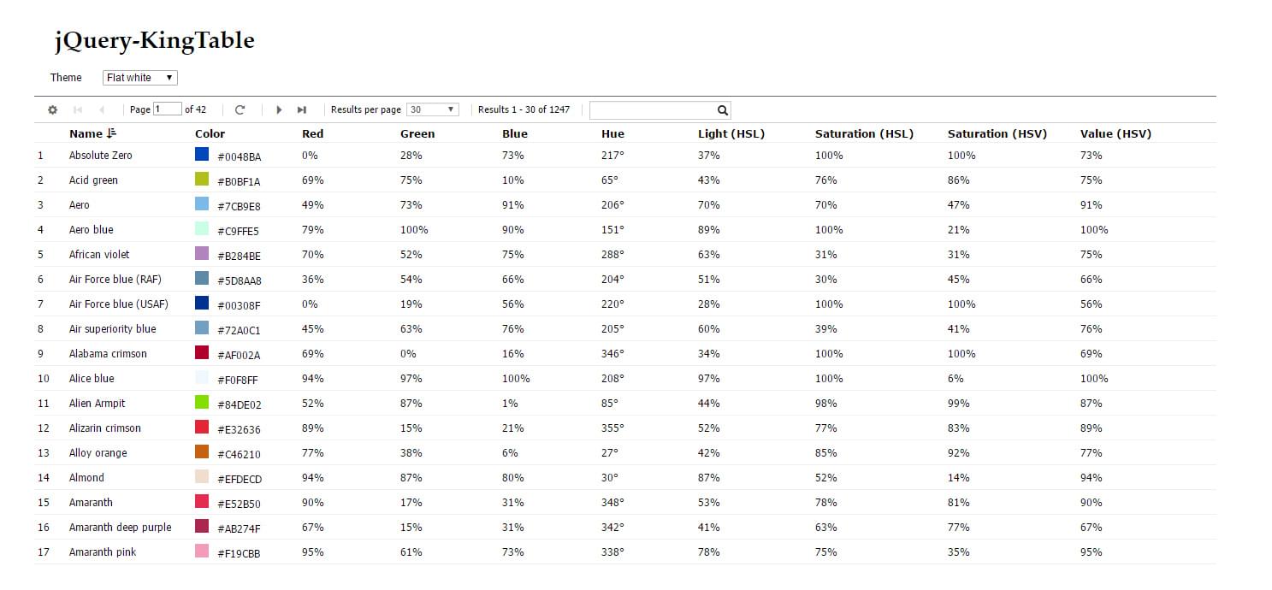Sort by the Hue column header

(x=612, y=133)
